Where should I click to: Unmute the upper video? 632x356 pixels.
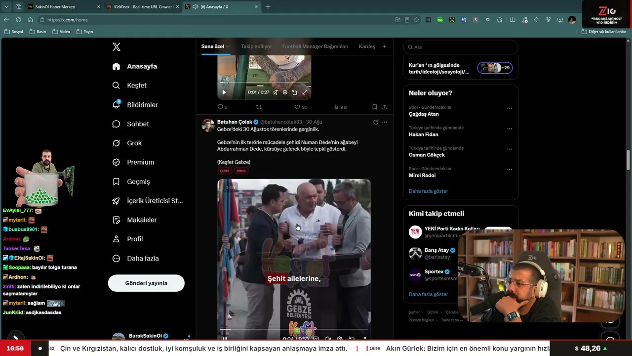276,92
